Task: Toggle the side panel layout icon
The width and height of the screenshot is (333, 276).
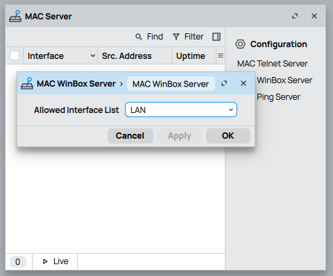Action: pos(216,37)
